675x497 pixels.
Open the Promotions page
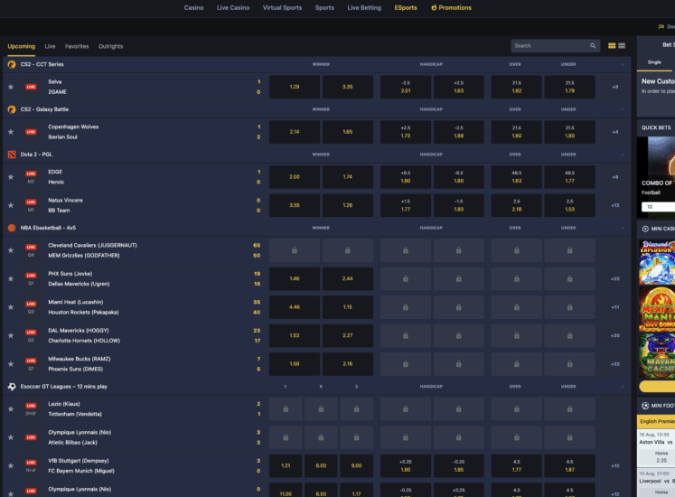pos(451,7)
